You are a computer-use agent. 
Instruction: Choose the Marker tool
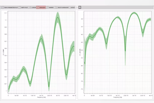[x=50, y=7]
